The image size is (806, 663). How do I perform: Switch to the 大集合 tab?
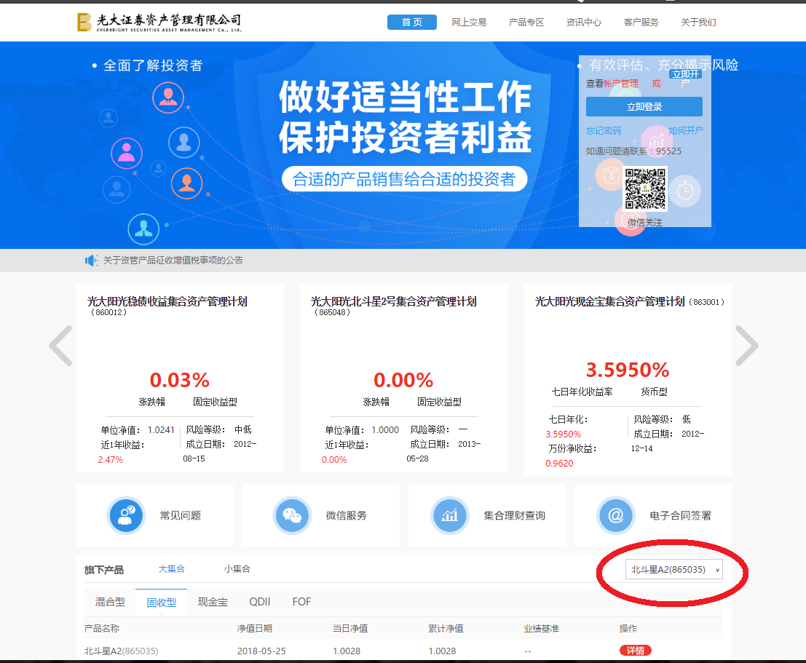pyautogui.click(x=171, y=569)
